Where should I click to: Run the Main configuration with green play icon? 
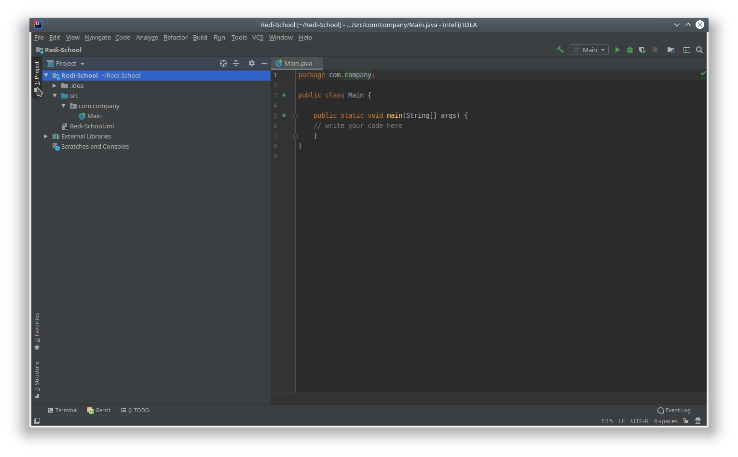[618, 49]
